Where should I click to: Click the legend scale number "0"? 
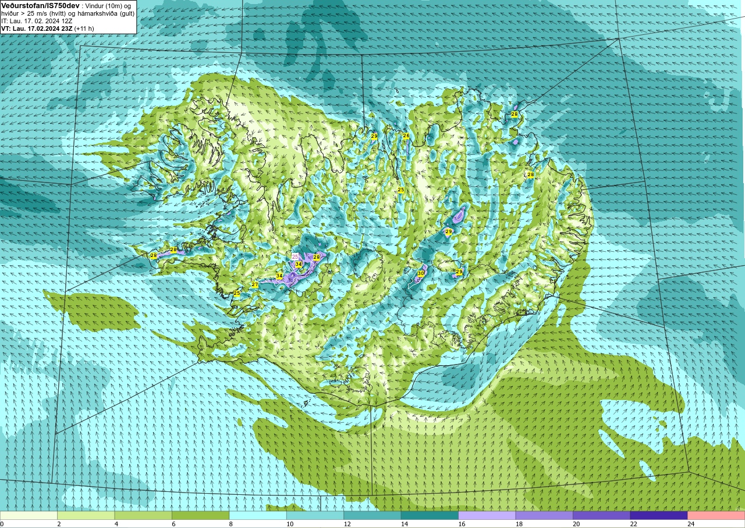pos(2,525)
